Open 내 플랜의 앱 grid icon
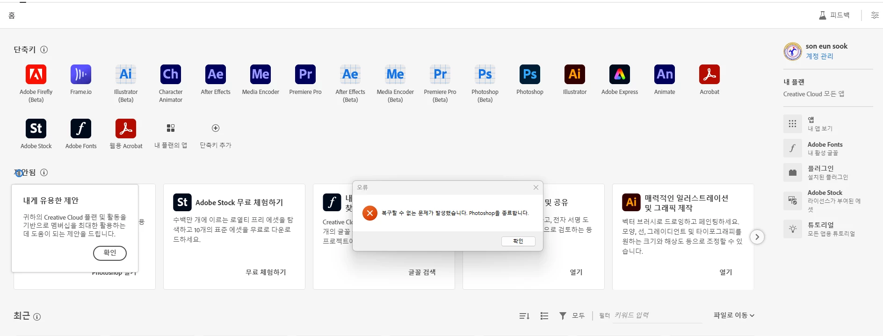This screenshot has height=336, width=883. tap(171, 128)
